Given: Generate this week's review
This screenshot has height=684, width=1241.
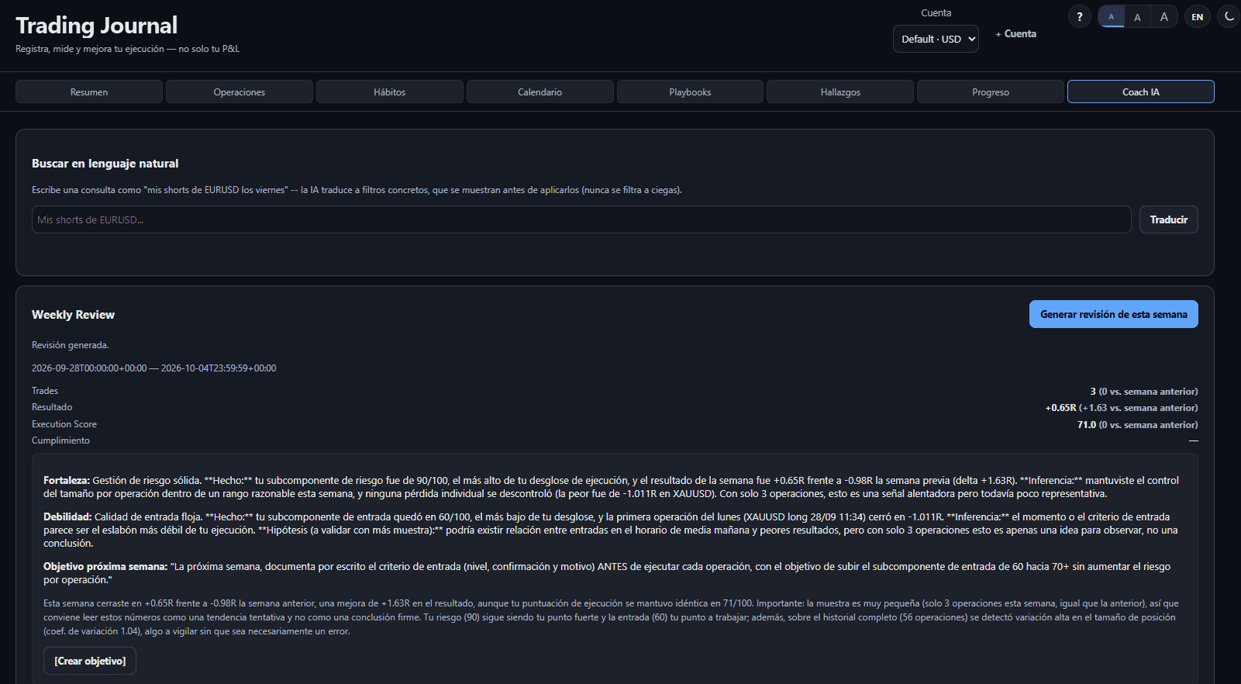Looking at the screenshot, I should point(1114,314).
